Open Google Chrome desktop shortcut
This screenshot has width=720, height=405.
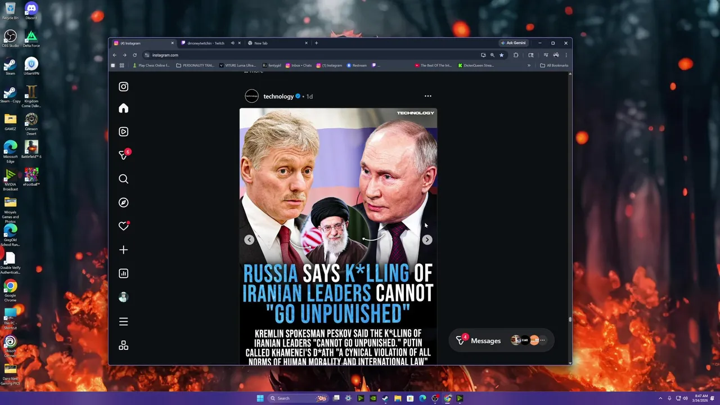10,290
